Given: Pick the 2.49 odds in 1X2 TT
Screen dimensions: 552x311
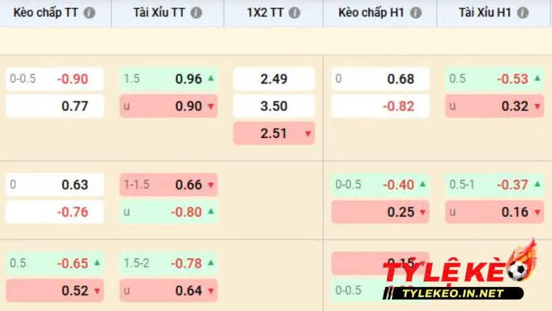Looking at the screenshot, I should pyautogui.click(x=274, y=79).
